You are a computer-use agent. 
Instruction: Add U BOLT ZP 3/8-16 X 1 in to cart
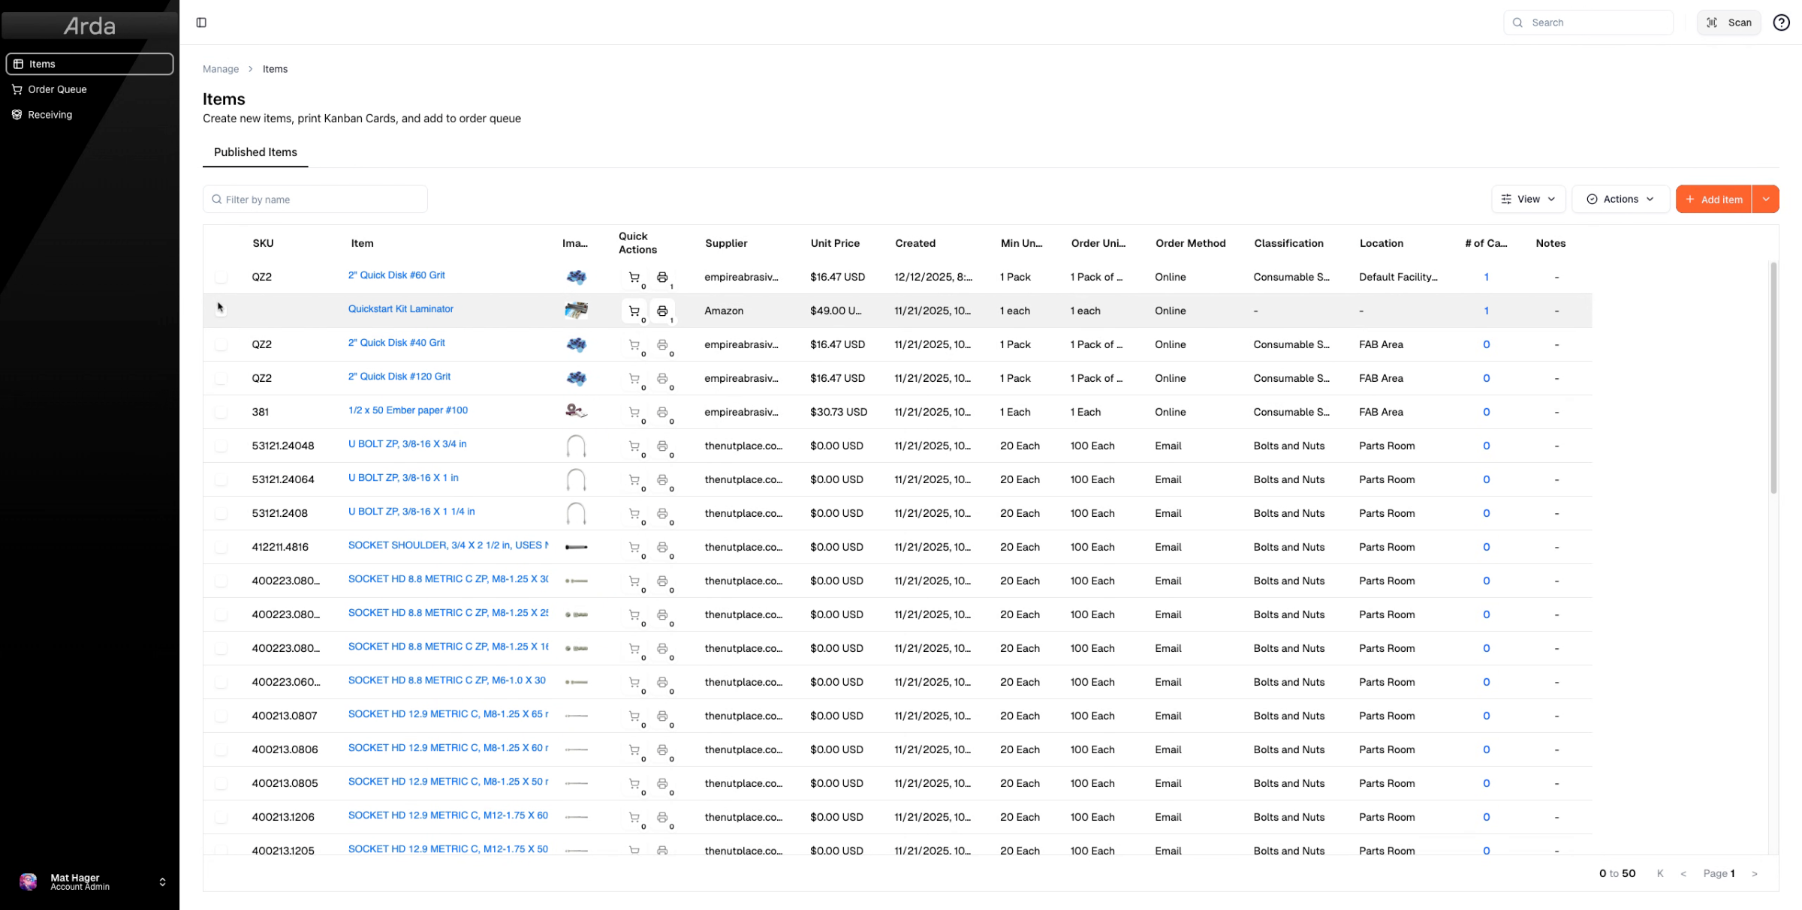pos(634,479)
